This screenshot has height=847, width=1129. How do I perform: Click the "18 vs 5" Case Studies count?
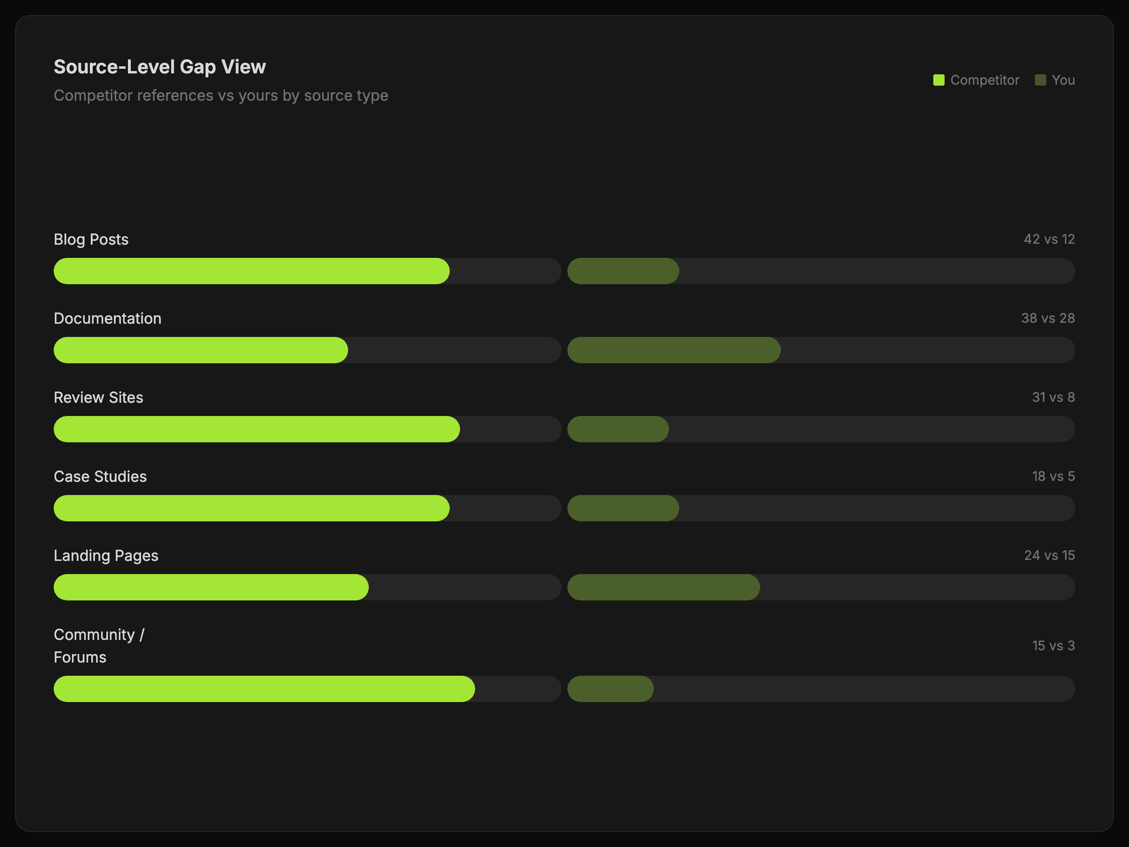click(x=1053, y=476)
